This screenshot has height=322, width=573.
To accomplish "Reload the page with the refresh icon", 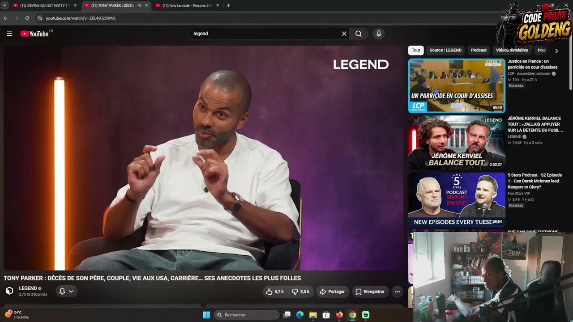I will pyautogui.click(x=27, y=18).
